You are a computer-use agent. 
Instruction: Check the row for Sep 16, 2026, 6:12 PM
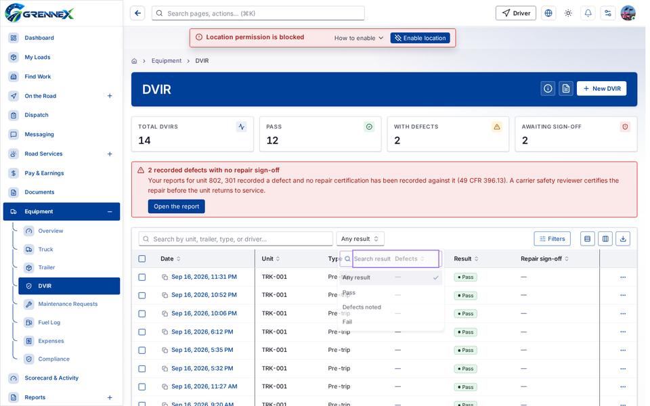click(142, 332)
